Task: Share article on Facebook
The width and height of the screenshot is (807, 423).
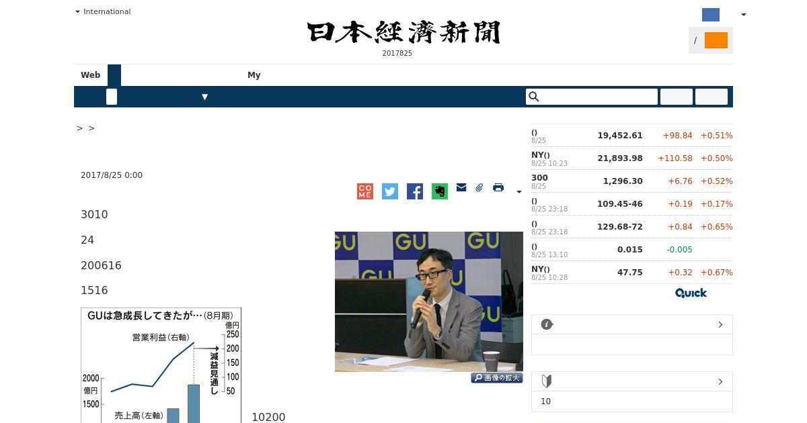Action: click(415, 191)
